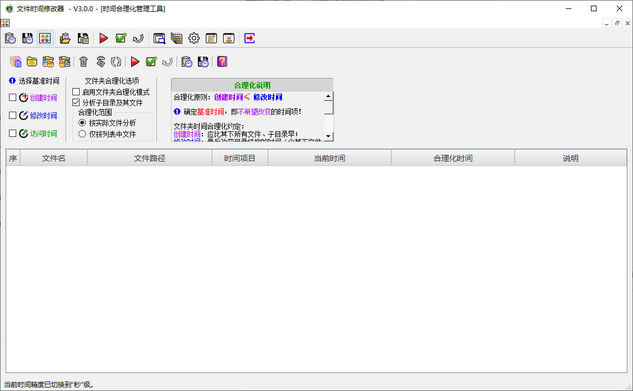
Task: Click the blue exit icon with red arrow
Action: [x=249, y=38]
